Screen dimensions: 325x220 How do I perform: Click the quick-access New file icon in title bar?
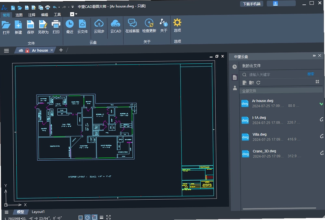point(13,8)
